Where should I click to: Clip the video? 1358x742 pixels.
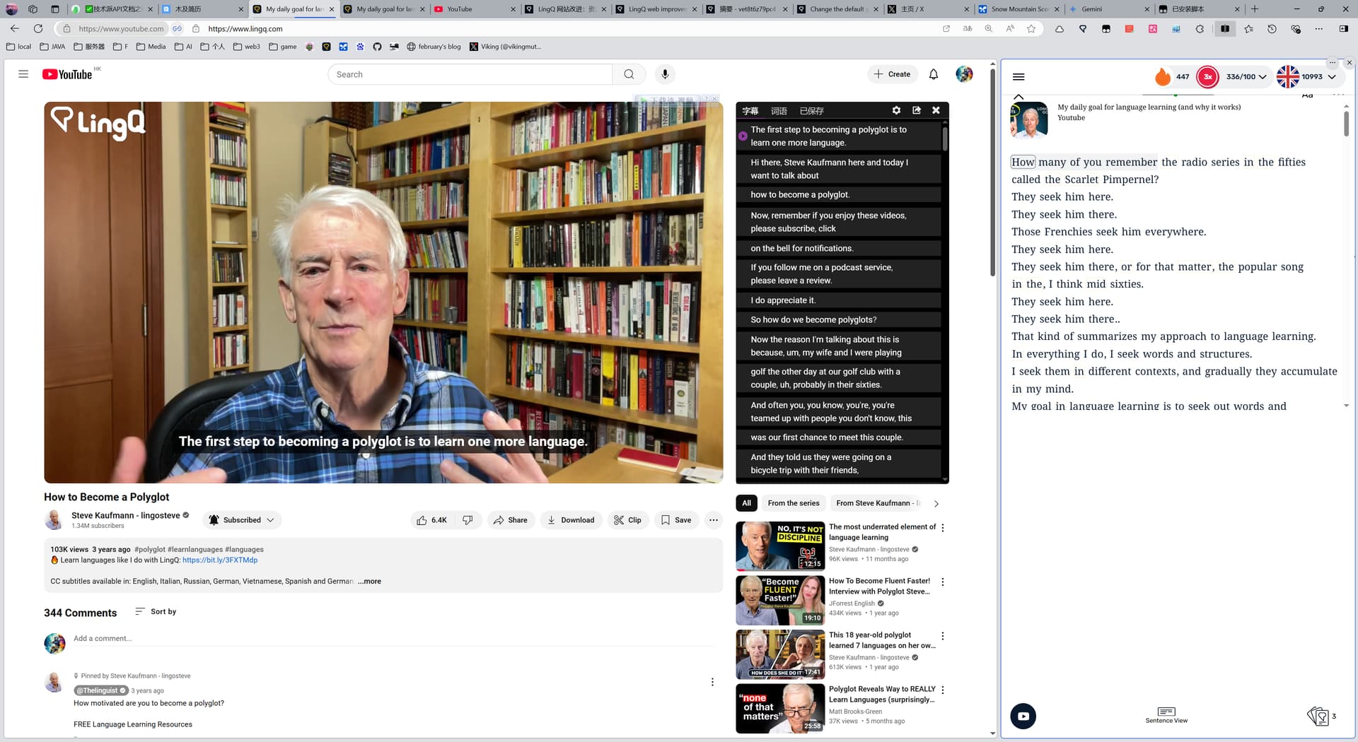pyautogui.click(x=628, y=520)
